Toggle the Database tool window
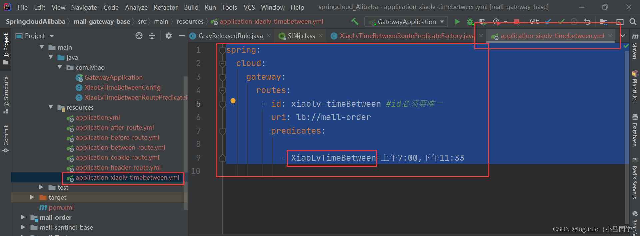The image size is (640, 236). click(635, 130)
